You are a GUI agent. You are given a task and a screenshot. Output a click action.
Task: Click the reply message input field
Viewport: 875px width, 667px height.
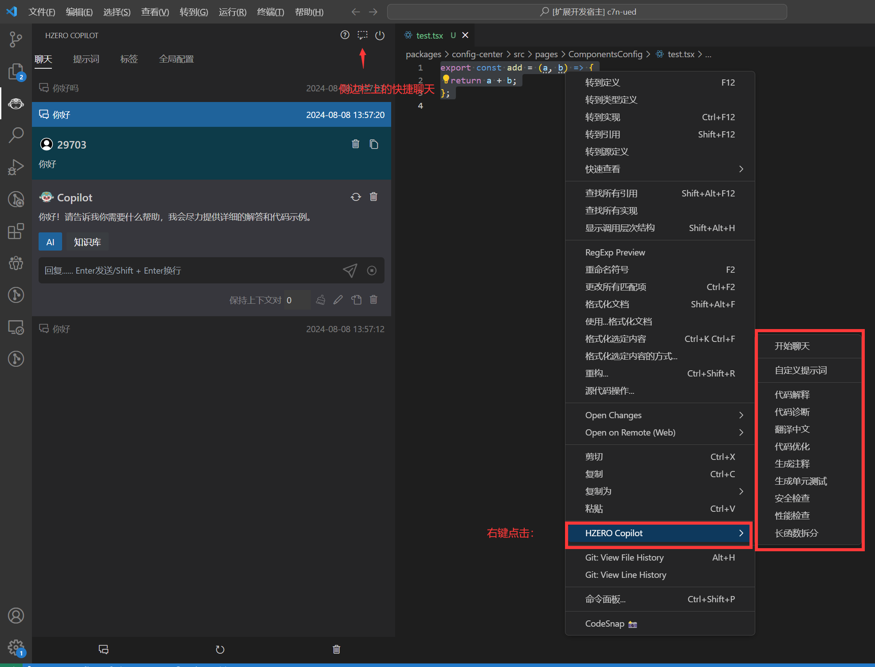[x=191, y=271]
